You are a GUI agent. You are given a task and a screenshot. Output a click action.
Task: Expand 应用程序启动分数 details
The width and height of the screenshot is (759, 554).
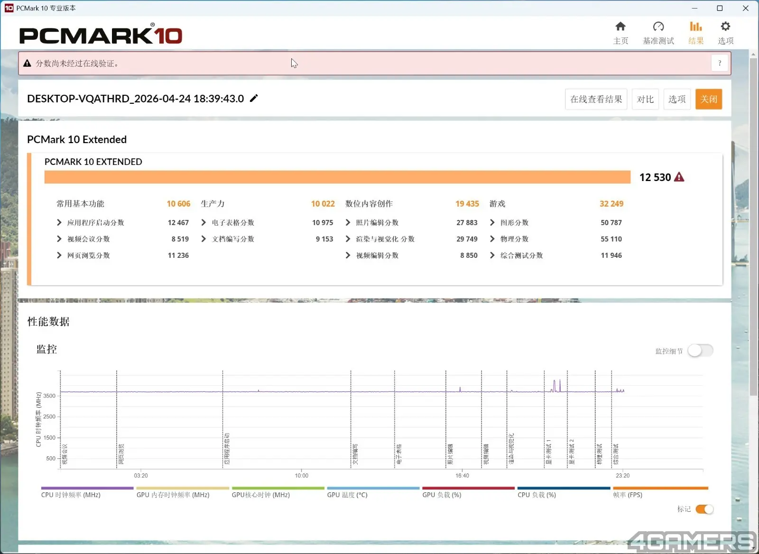coord(59,222)
